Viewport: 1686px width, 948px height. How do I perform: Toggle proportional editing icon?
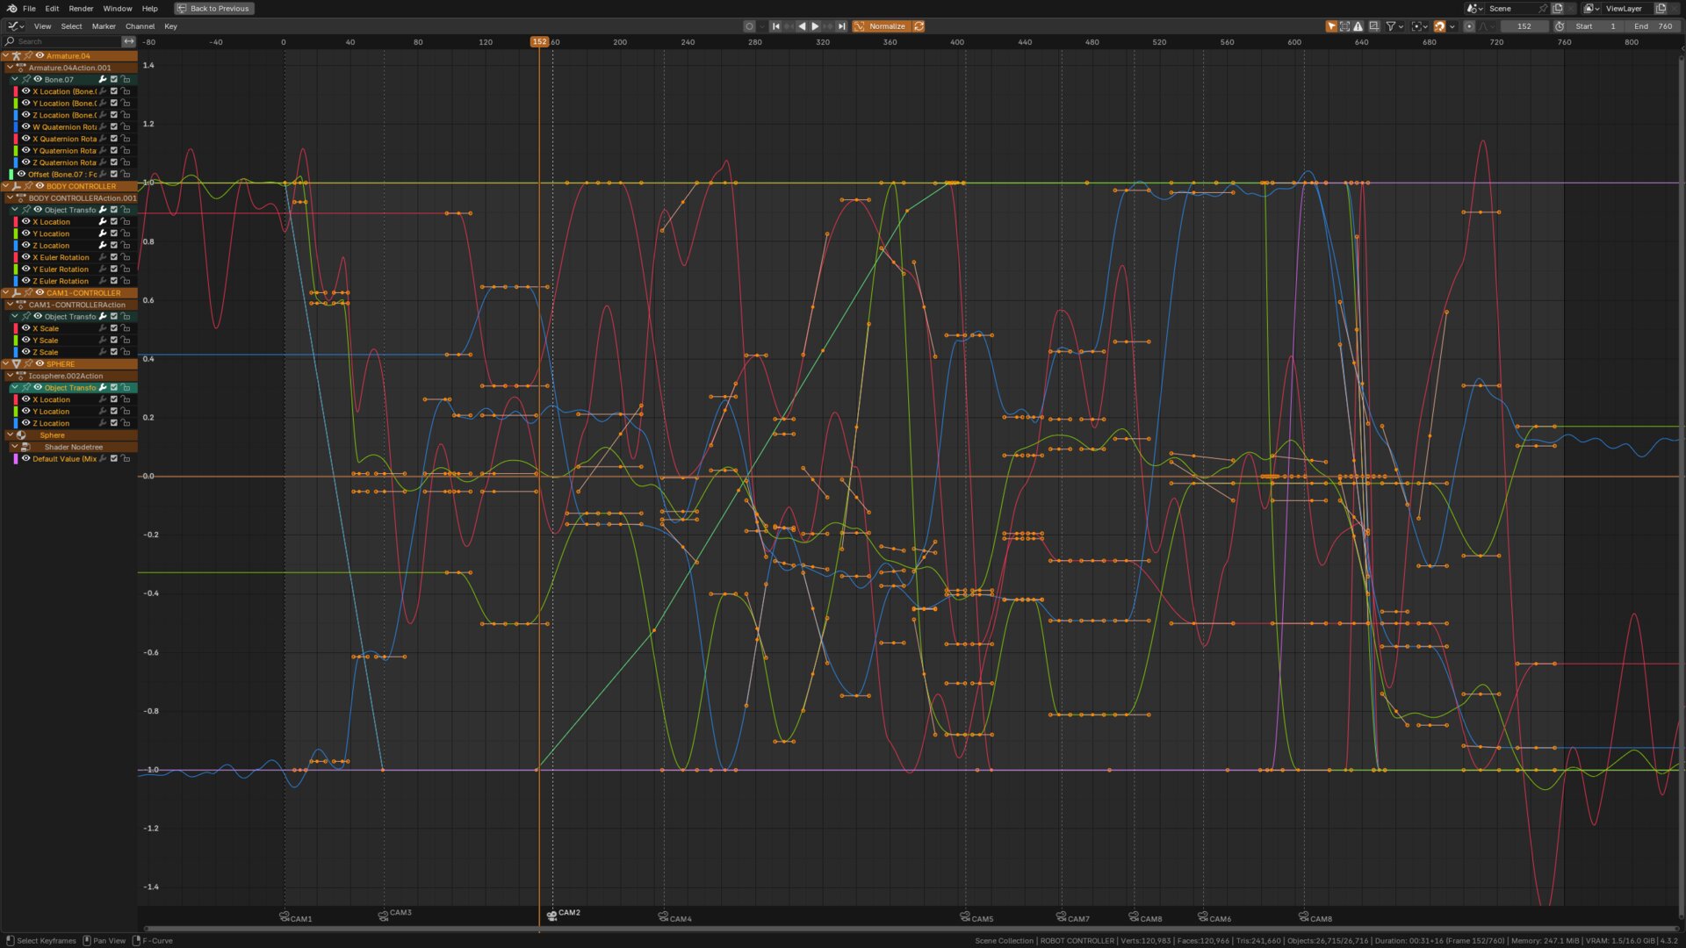(x=1469, y=26)
